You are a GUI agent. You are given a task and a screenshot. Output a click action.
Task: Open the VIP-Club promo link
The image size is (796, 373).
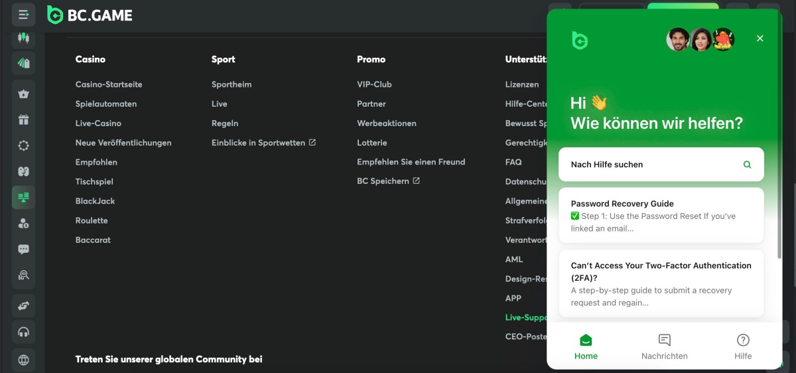click(374, 85)
